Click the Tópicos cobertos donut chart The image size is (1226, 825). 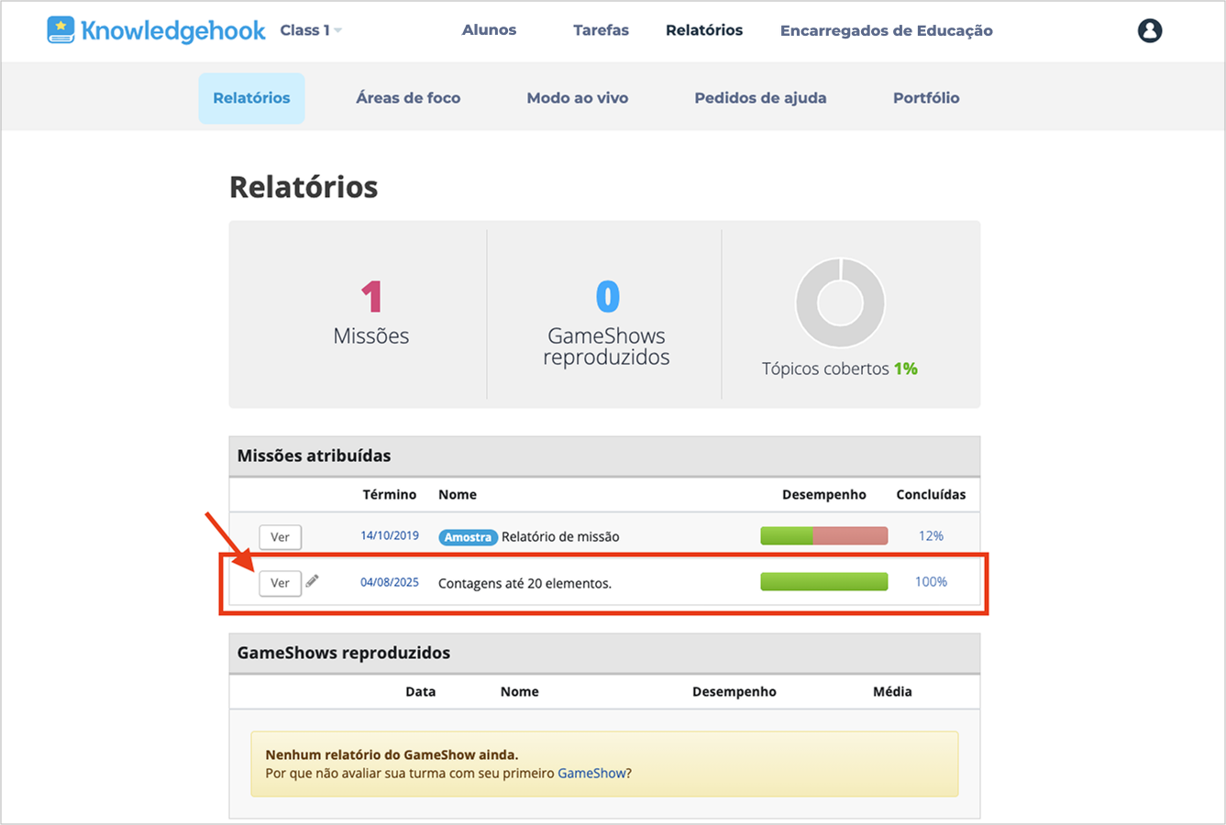click(840, 303)
